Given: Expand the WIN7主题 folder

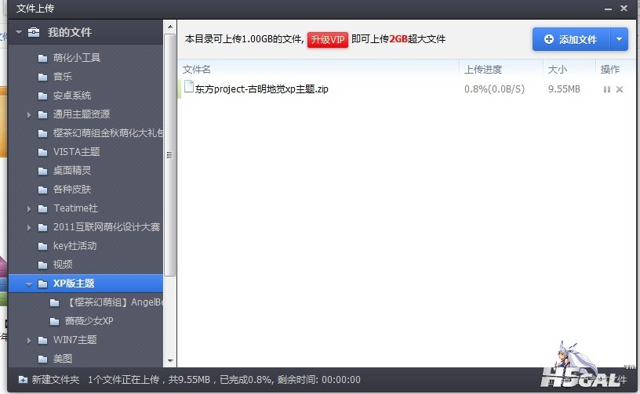Looking at the screenshot, I should pyautogui.click(x=29, y=340).
